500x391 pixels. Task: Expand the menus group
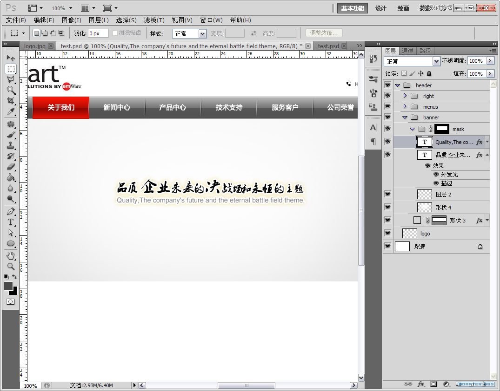pyautogui.click(x=405, y=106)
